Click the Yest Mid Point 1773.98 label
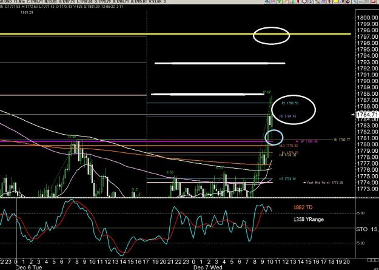Viewport: 379px width, 270px height. [323, 183]
